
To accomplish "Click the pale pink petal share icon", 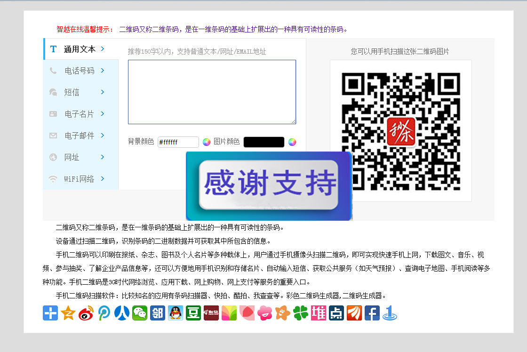I will 247,313.
